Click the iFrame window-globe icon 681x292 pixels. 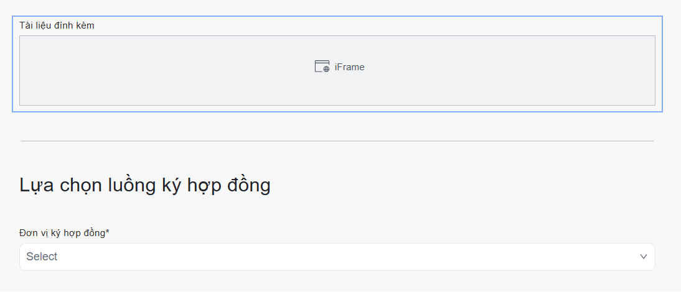[322, 67]
